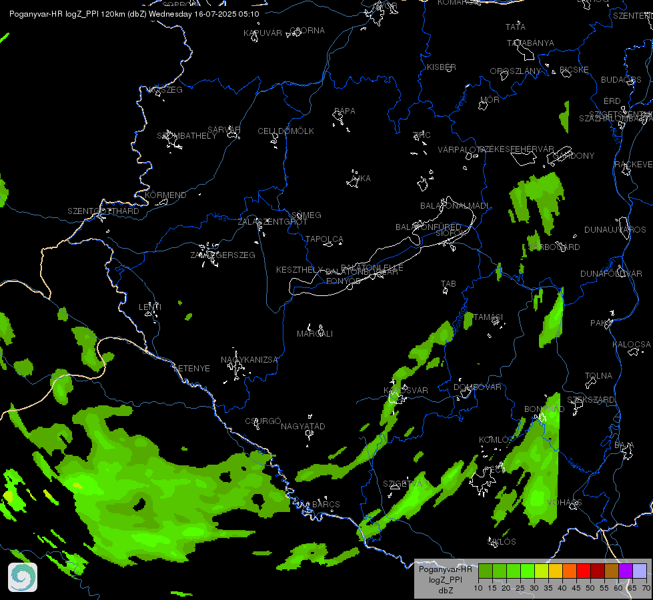Image resolution: width=653 pixels, height=600 pixels.
Task: Select the DUNAFÖLDVÁR city label
Action: (x=612, y=274)
